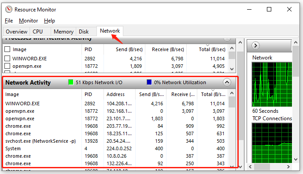Click PID 13928 cell
Image resolution: width=303 pixels, height=174 pixels.
91,141
